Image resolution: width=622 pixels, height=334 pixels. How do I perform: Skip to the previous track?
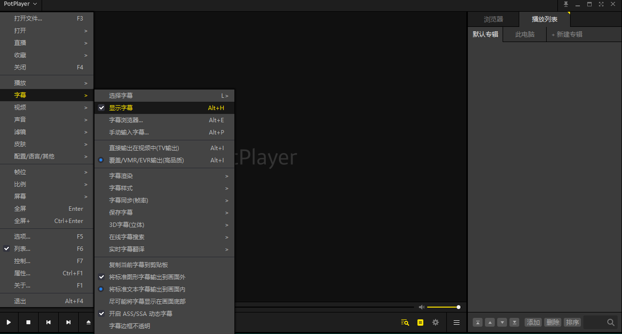coord(48,322)
